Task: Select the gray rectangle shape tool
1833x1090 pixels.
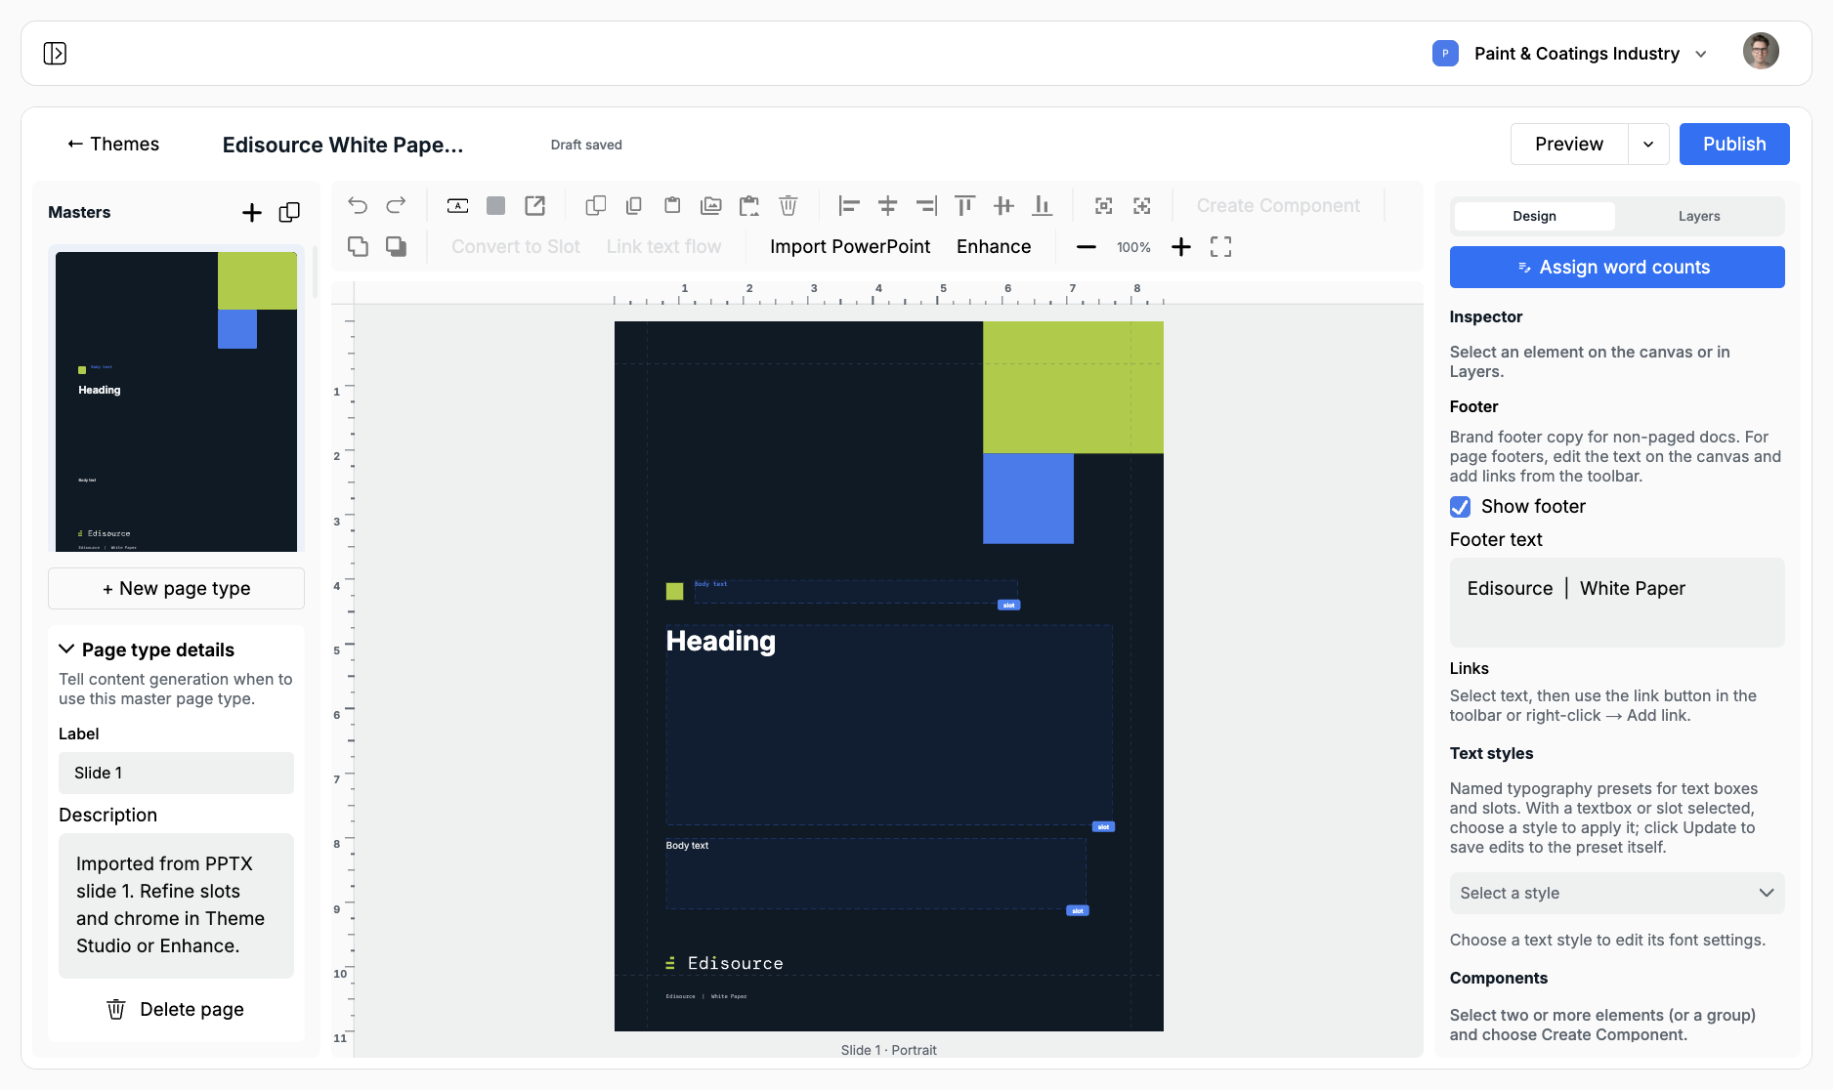Action: (x=496, y=205)
